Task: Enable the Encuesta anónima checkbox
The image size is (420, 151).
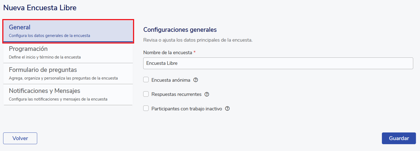Action: coord(146,80)
